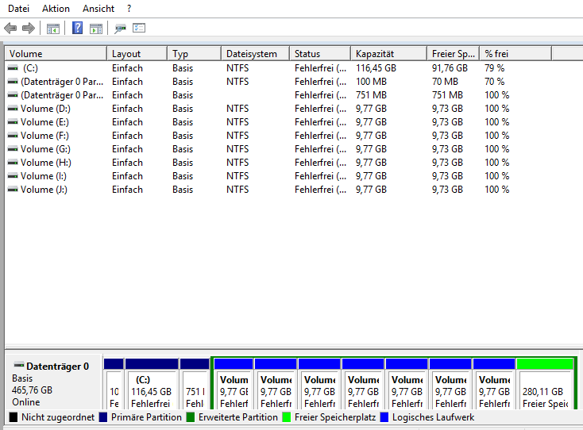Click the drive icon beside Volume (D:)
Viewport: 583px width, 430px height.
[x=13, y=109]
